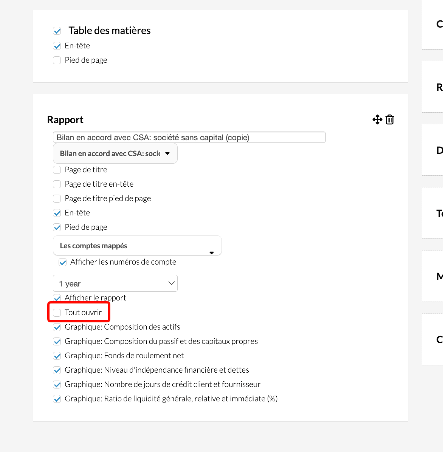
Task: Delete the Rapport section via trash icon
Action: pos(390,119)
